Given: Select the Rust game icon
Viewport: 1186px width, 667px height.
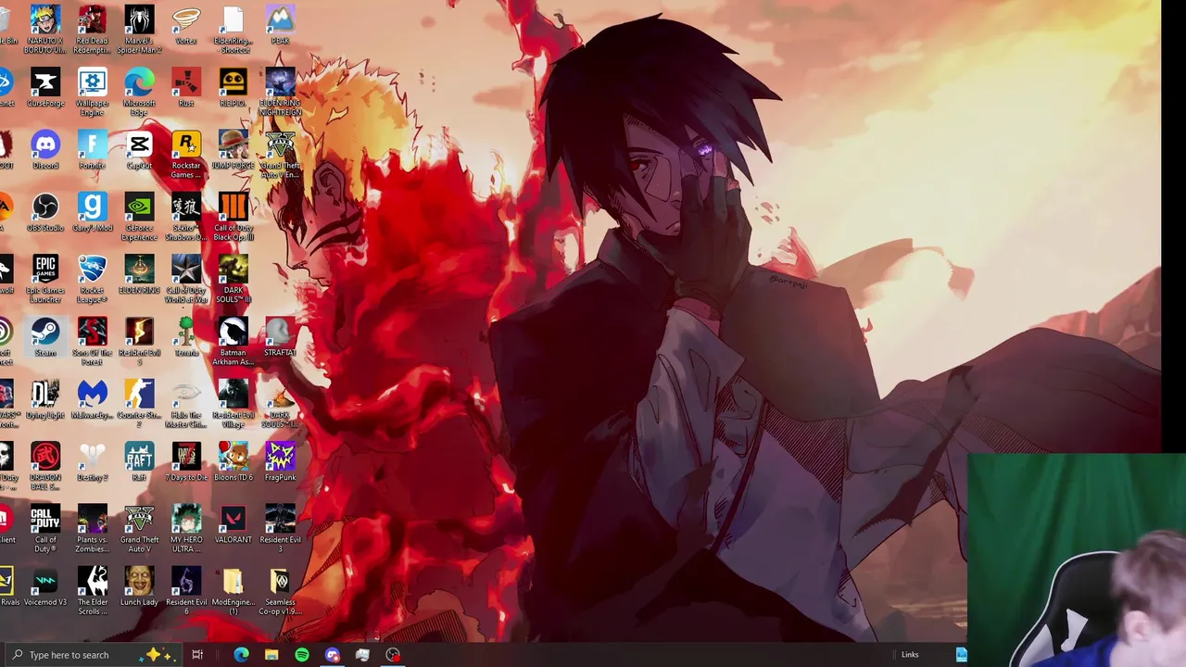Looking at the screenshot, I should point(186,89).
